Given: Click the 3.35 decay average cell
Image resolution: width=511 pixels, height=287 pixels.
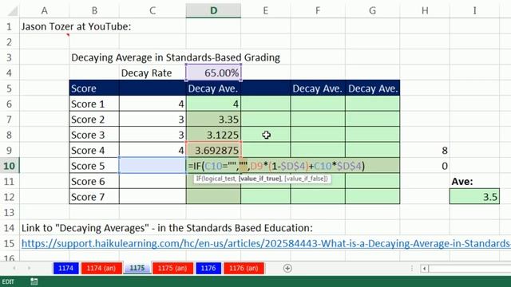Looking at the screenshot, I should [213, 120].
